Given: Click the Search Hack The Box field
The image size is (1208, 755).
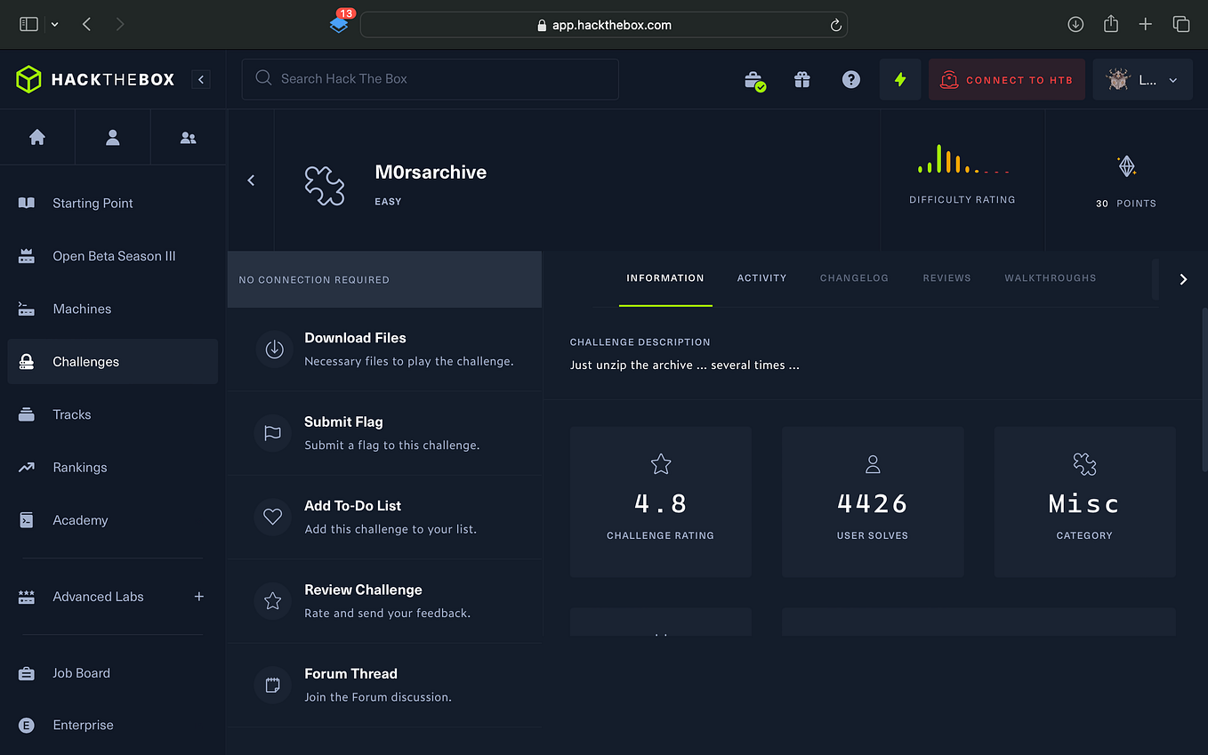Looking at the screenshot, I should [430, 79].
